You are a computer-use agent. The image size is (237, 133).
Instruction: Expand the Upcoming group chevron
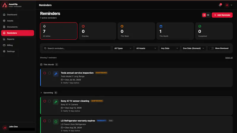41,93
